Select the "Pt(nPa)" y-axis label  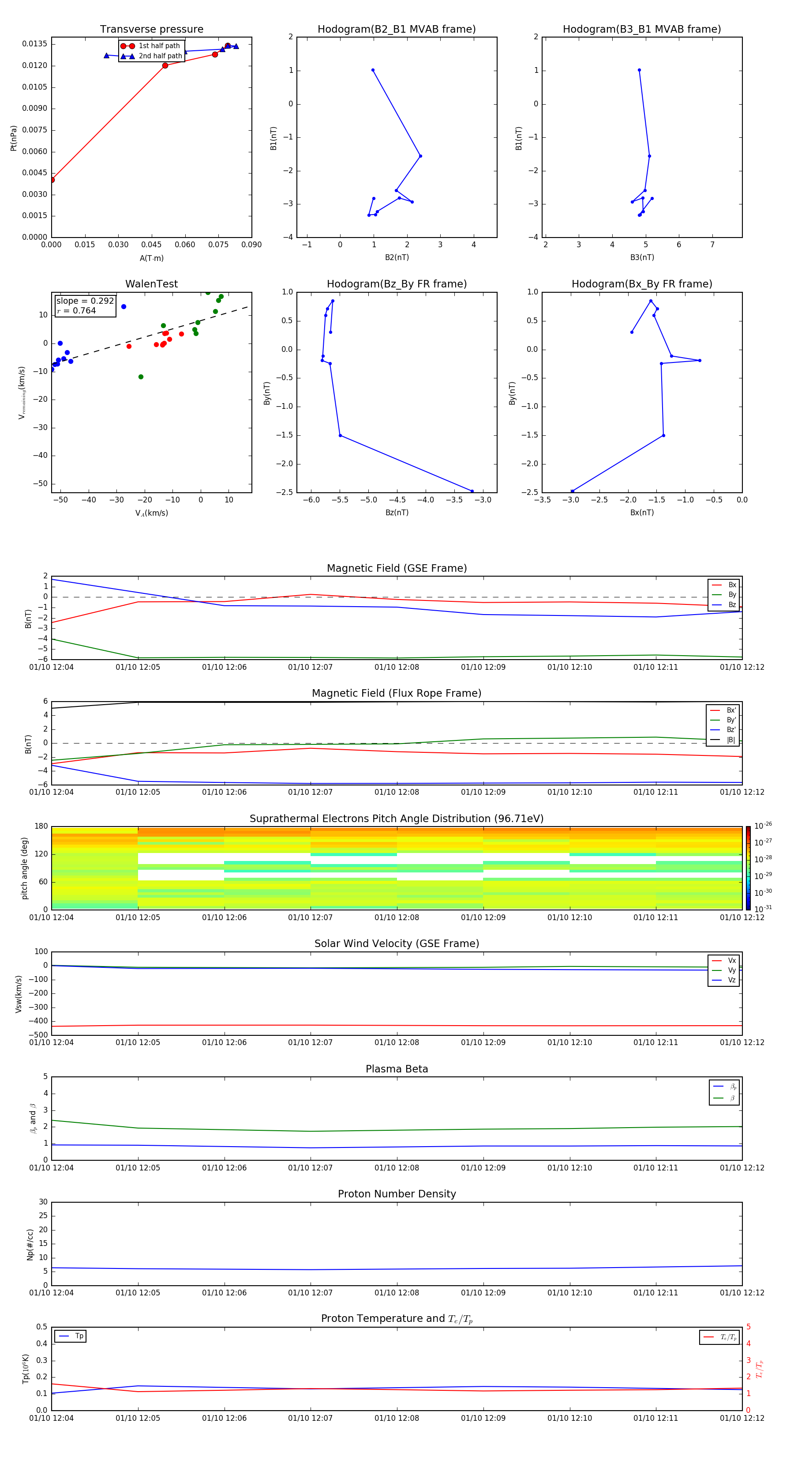coord(14,138)
